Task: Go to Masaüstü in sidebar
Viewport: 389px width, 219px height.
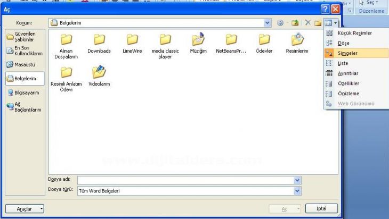Action: (x=25, y=65)
